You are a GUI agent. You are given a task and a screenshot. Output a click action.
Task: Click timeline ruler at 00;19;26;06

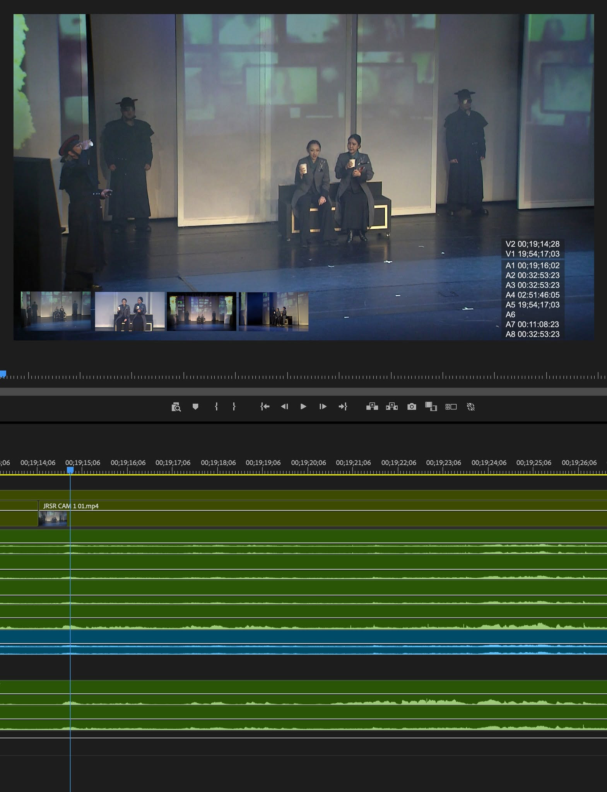tap(579, 463)
